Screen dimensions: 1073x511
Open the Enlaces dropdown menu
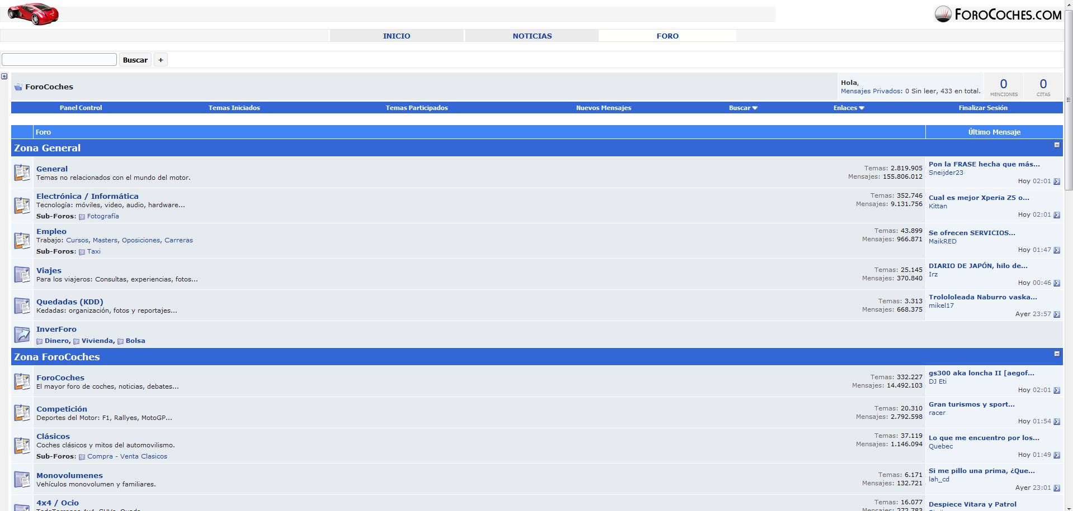[849, 108]
